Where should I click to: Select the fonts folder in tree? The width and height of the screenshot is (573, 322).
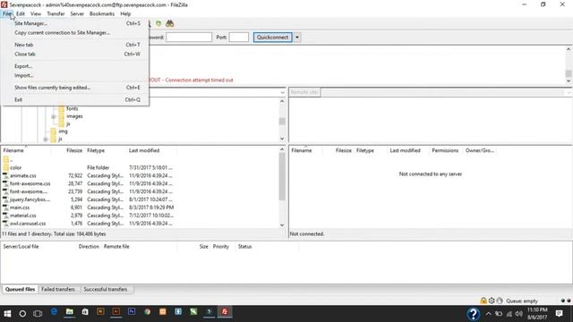coord(72,108)
